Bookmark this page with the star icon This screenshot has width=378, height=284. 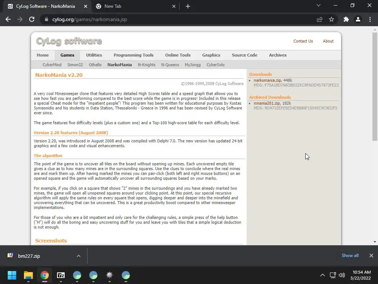(331, 19)
